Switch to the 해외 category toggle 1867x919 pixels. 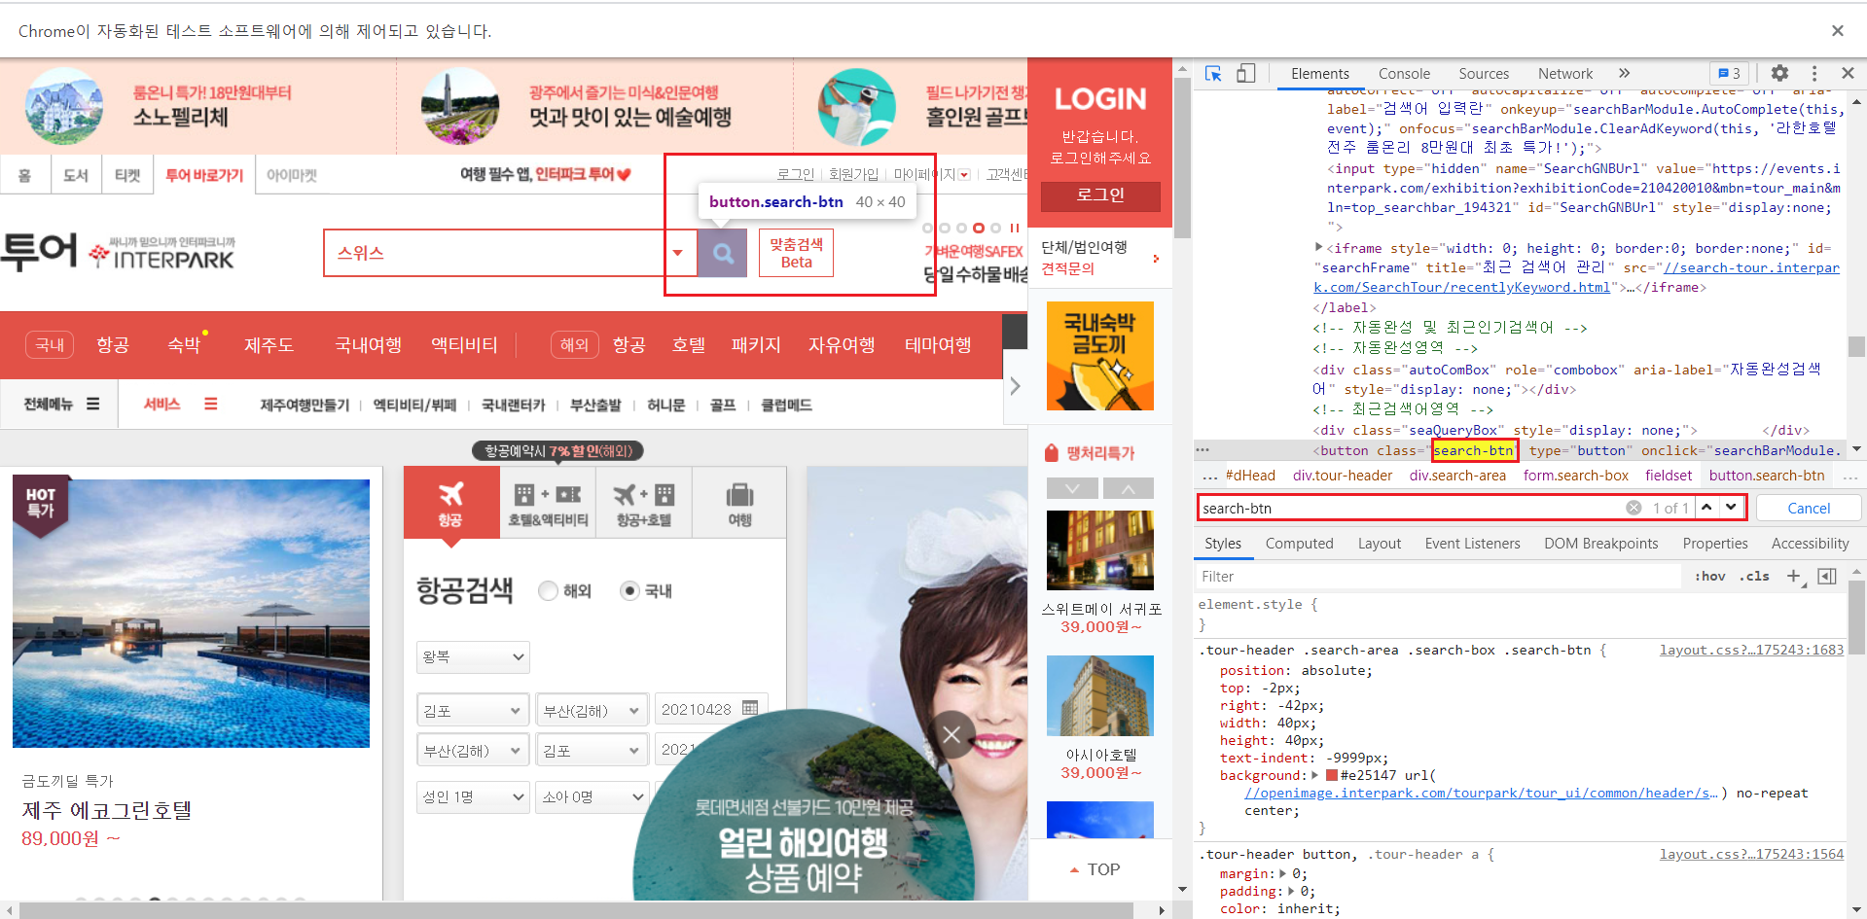tap(574, 344)
